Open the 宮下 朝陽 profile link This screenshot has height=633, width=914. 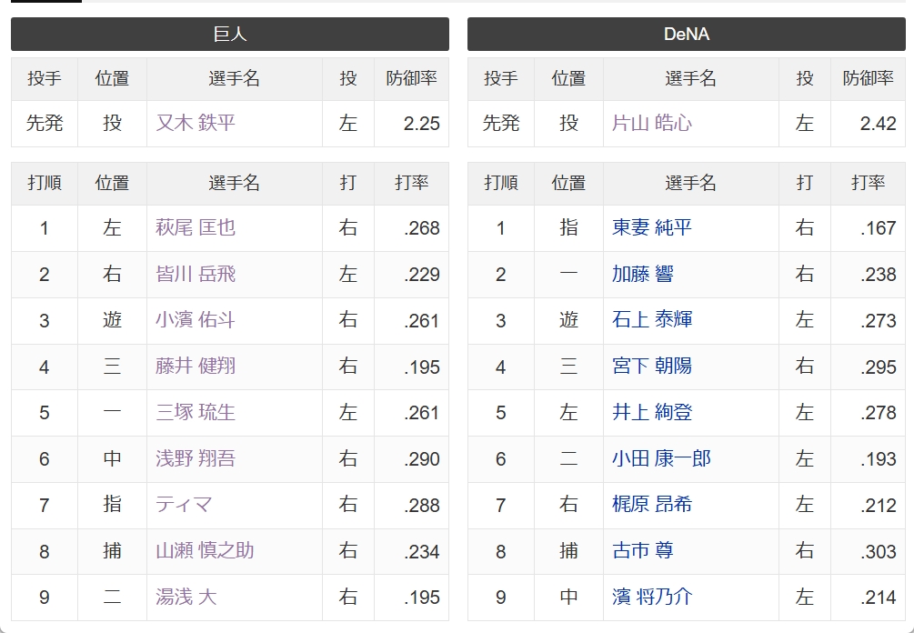tap(652, 366)
